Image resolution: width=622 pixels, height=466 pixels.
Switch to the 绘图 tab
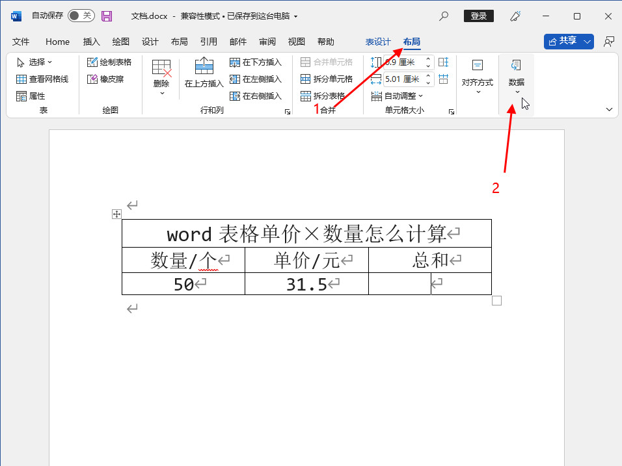point(120,42)
